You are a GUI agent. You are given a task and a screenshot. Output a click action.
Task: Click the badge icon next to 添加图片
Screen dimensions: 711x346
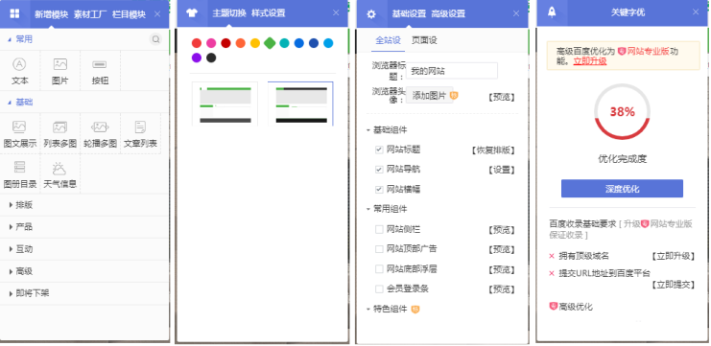pyautogui.click(x=454, y=96)
